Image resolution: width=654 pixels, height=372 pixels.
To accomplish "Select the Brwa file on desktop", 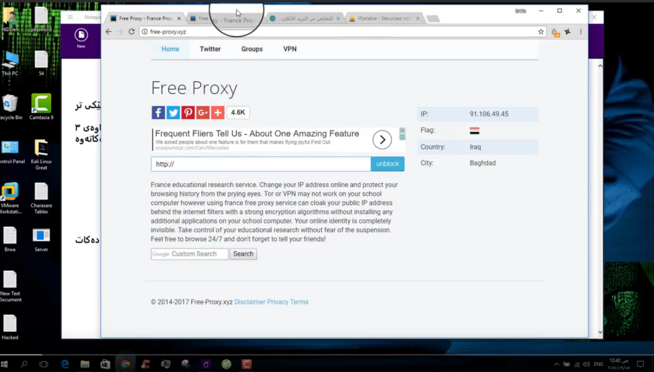I will 10,240.
